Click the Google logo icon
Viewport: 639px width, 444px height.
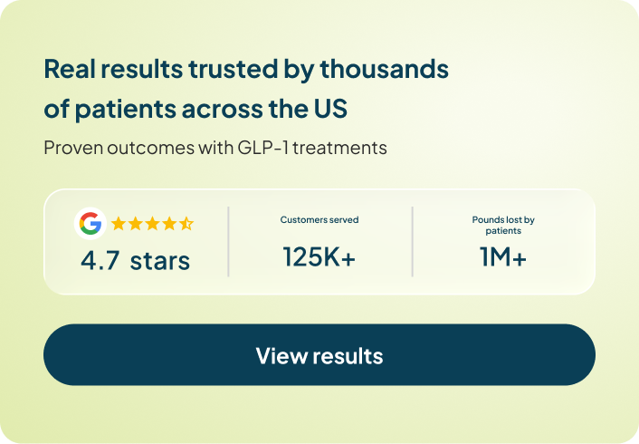coord(90,223)
